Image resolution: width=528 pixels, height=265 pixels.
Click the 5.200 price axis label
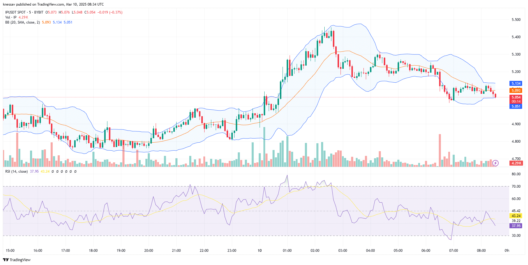tap(516, 72)
